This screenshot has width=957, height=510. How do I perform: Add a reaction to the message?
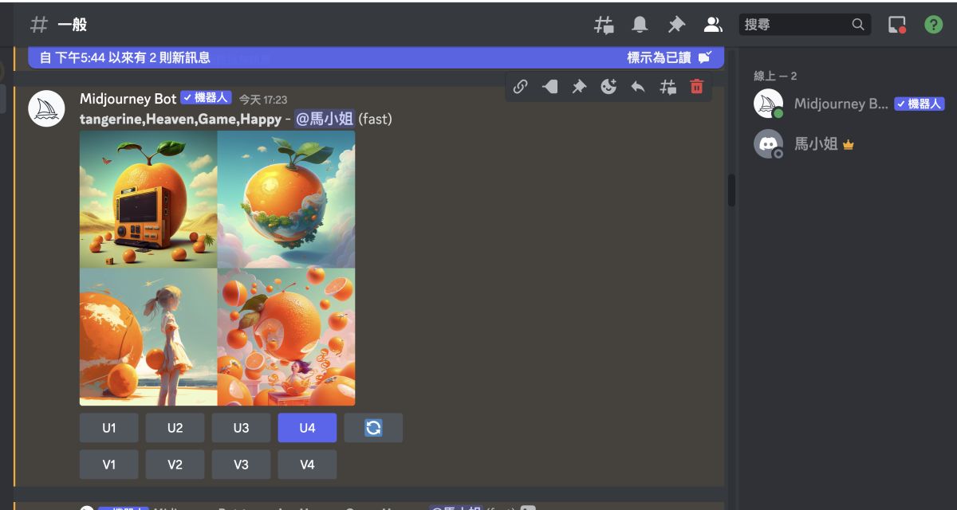pyautogui.click(x=608, y=87)
